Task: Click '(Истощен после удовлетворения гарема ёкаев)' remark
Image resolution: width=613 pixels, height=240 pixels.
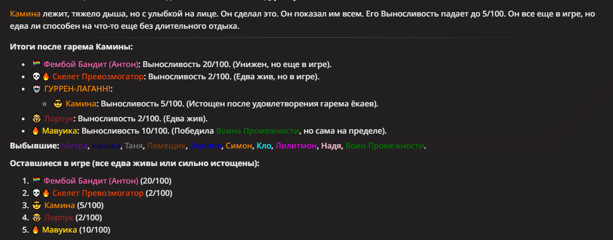Action: pyautogui.click(x=282, y=104)
